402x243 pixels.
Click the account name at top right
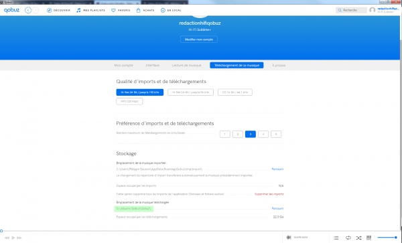388,9
